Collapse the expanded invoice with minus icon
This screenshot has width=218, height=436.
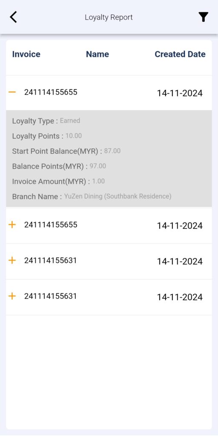12,92
